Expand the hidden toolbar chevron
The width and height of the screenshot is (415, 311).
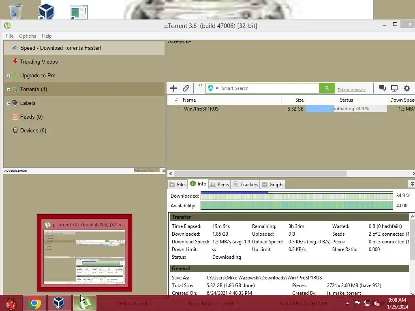pos(200,85)
